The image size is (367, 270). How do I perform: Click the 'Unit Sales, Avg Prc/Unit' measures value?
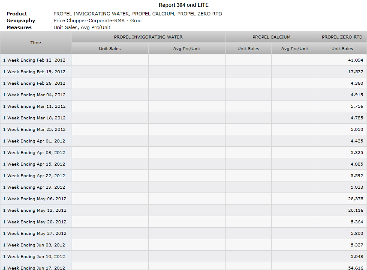pos(82,27)
